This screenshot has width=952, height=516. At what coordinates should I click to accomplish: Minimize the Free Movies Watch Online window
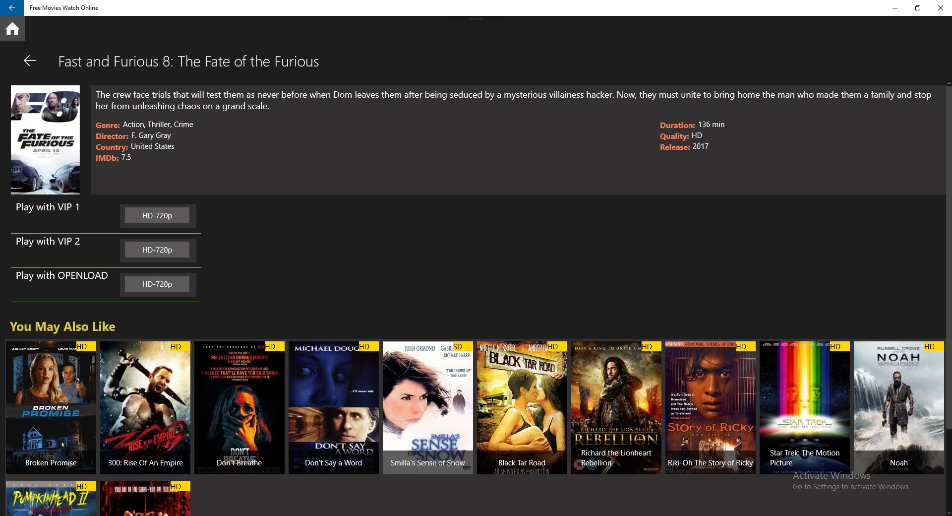pyautogui.click(x=895, y=8)
